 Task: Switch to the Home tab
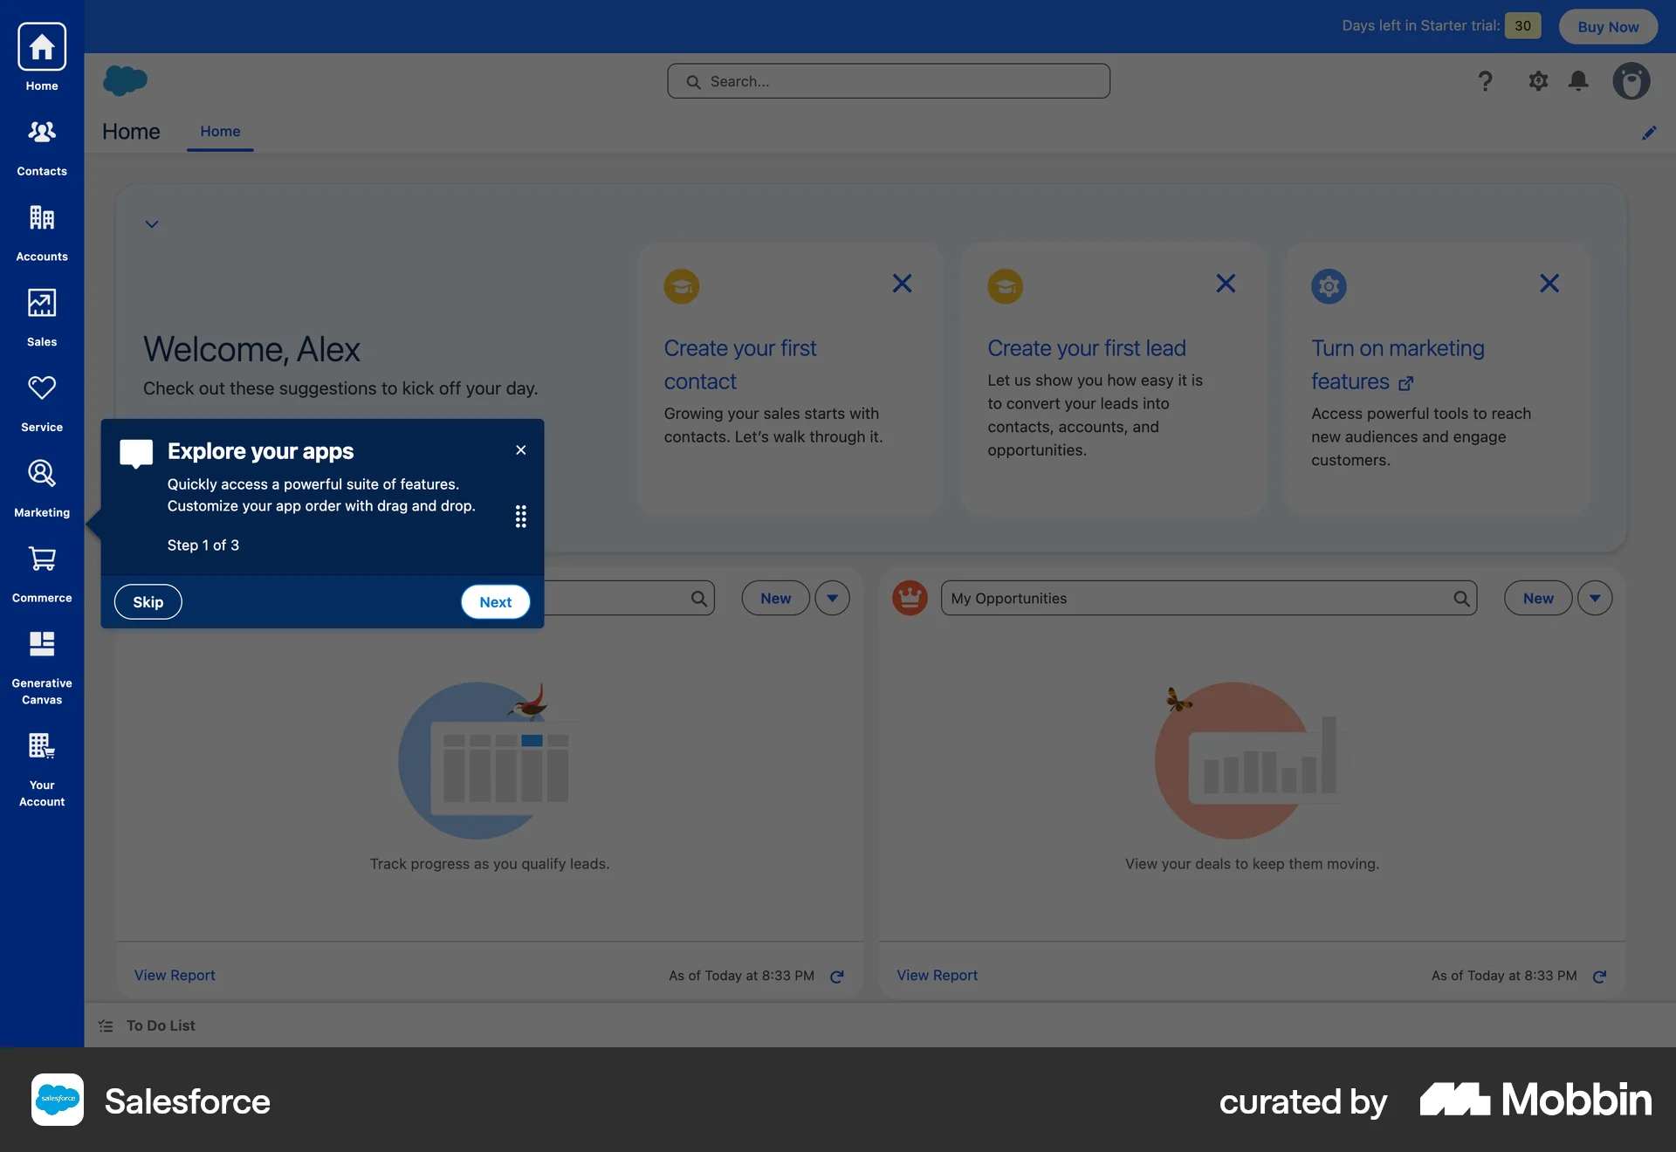point(219,132)
